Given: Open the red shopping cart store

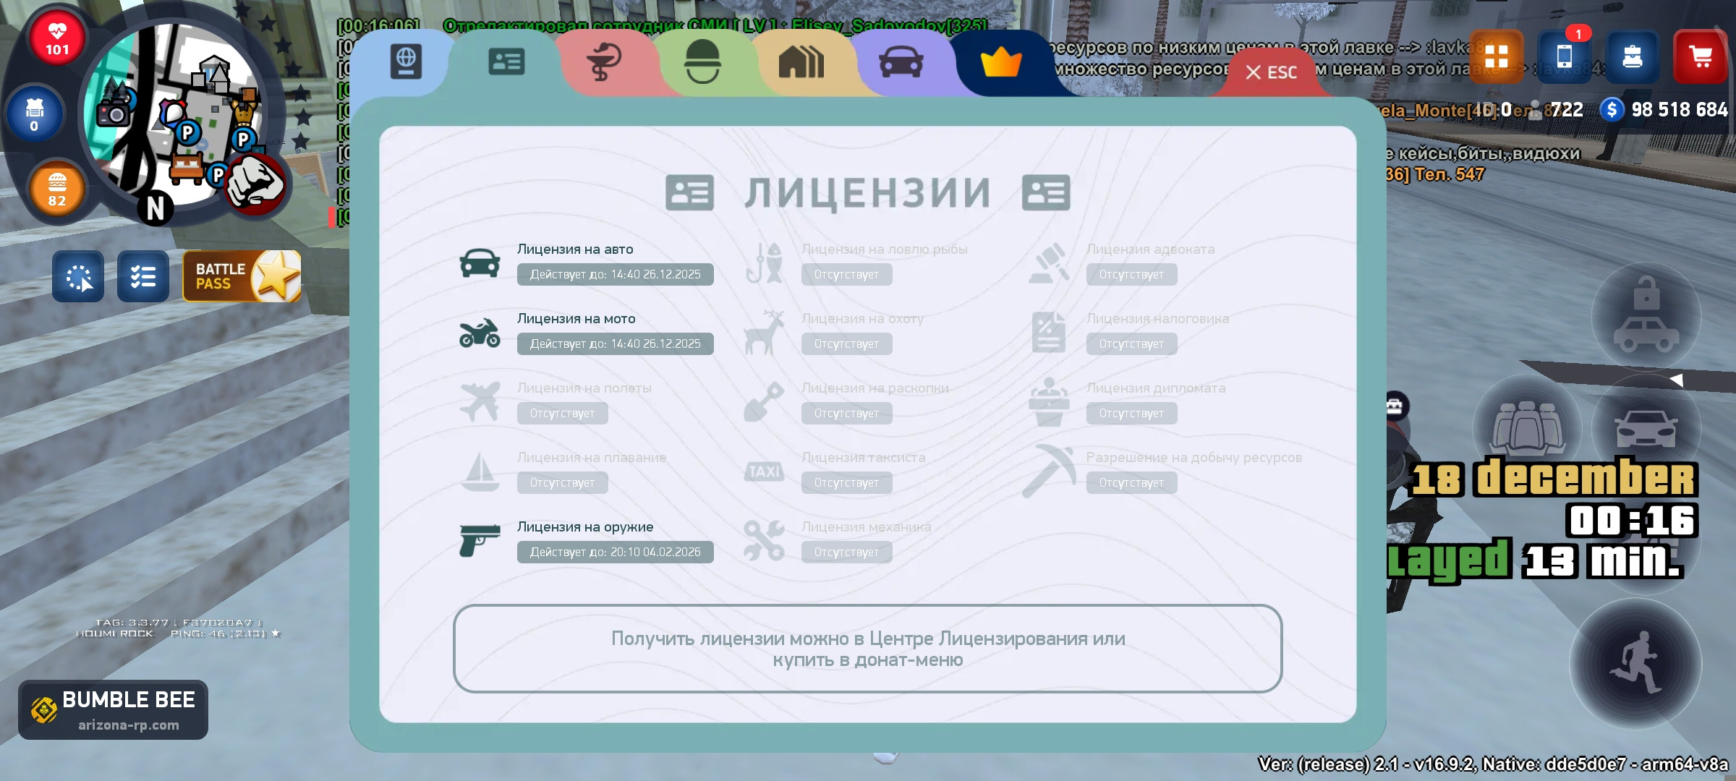Looking at the screenshot, I should pyautogui.click(x=1700, y=56).
